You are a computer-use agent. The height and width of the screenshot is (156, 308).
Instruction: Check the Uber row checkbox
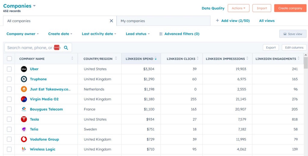click(9, 69)
